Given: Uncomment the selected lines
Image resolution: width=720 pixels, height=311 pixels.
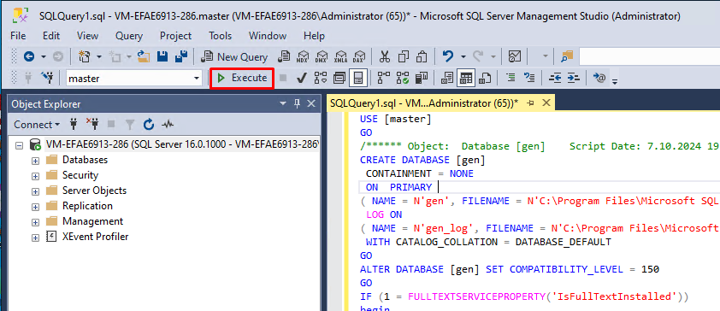Looking at the screenshot, I should tap(529, 79).
